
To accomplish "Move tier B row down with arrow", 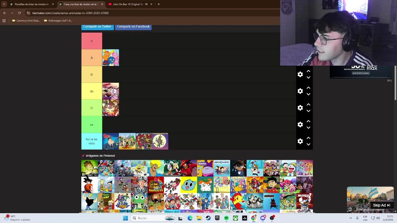I will tap(308, 77).
